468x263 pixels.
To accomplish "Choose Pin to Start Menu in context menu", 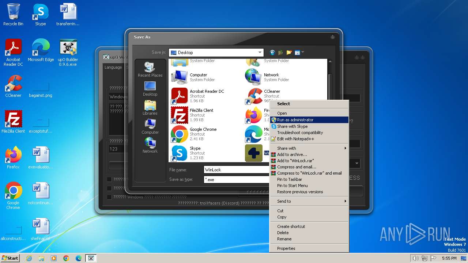I will coord(309,186).
